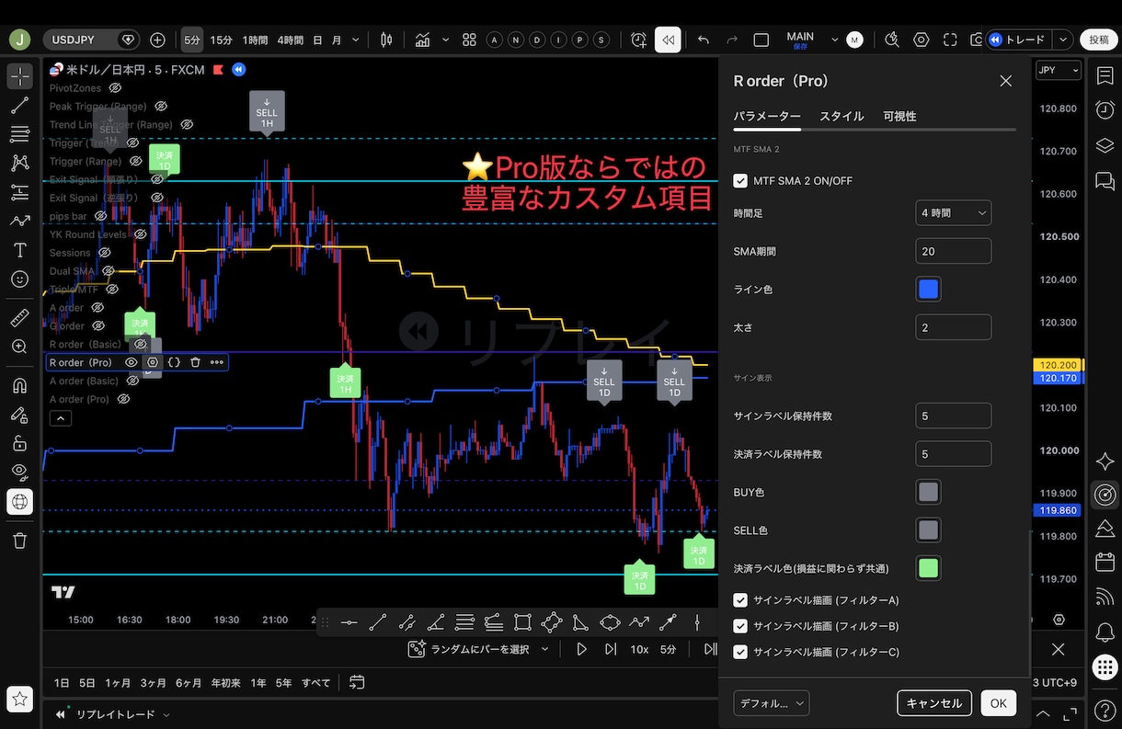Open the JPY currency dropdown
The image size is (1122, 729).
tap(1058, 71)
